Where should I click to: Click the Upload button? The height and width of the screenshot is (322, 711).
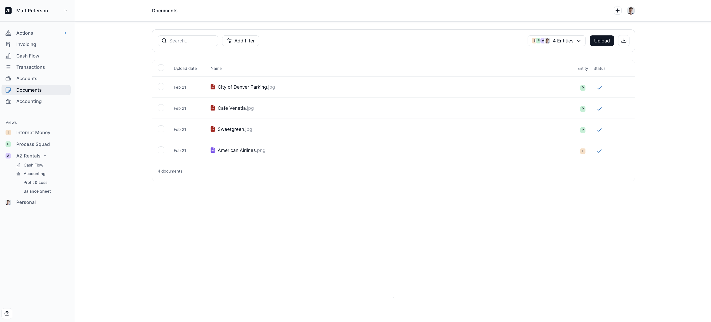point(602,40)
